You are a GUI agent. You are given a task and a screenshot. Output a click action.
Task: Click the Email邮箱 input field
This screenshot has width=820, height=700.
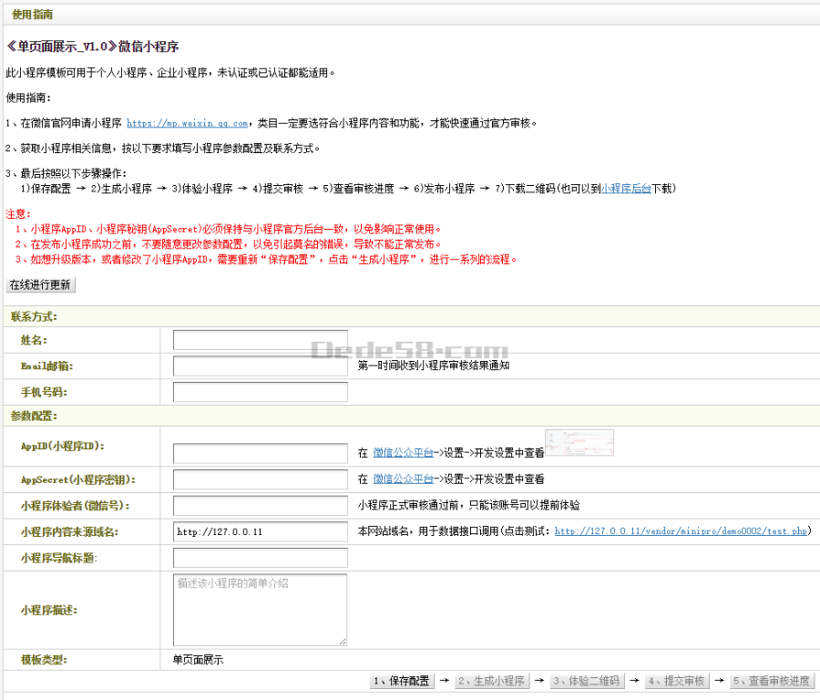260,366
